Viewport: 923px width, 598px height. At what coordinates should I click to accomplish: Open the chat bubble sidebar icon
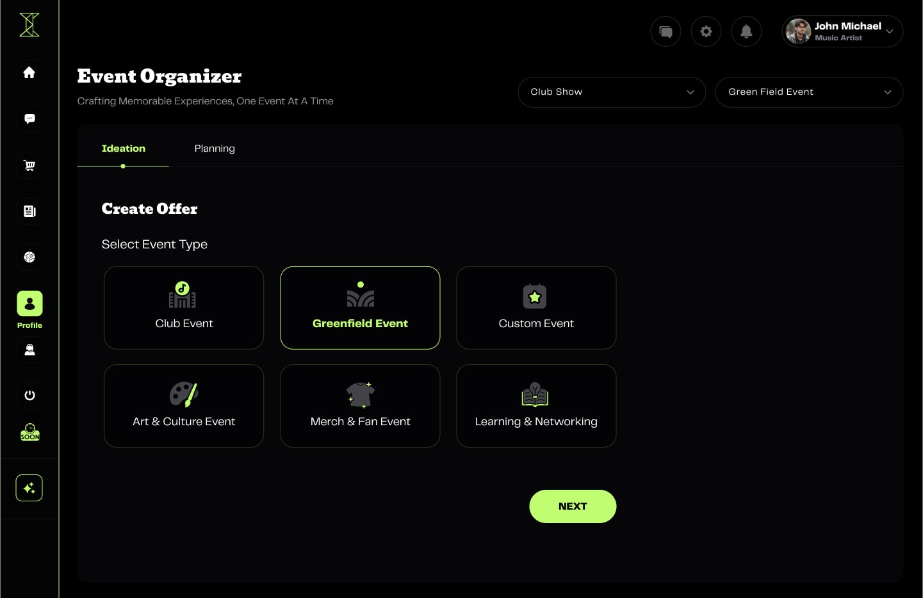(x=29, y=119)
